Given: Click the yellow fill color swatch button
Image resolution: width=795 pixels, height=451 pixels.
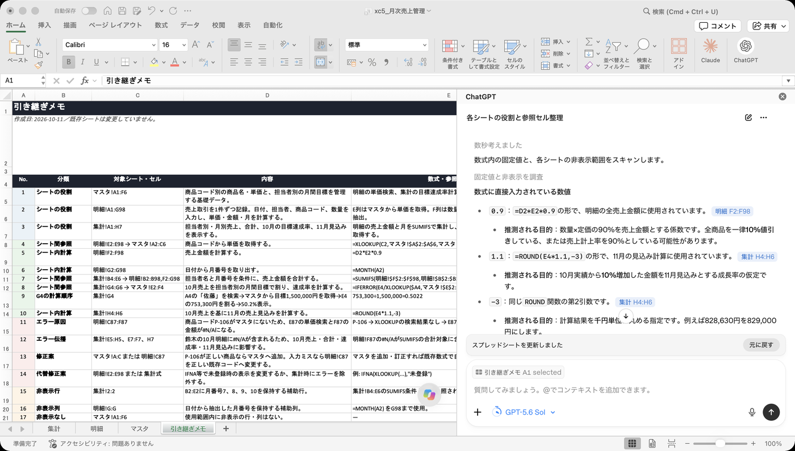Looking at the screenshot, I should click(x=154, y=62).
